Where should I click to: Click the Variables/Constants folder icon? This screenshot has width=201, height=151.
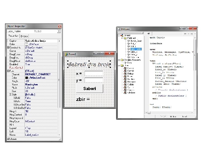pyautogui.click(x=122, y=60)
